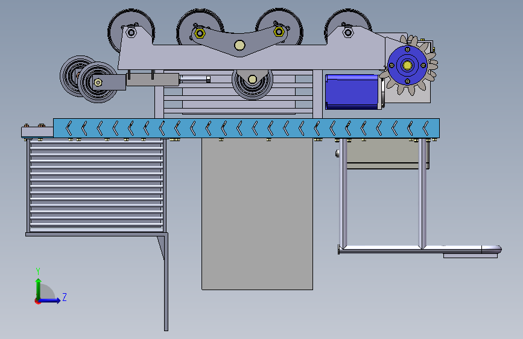Select the rounded end cap of the lower right tube
Screen dimensions: 523x339
492,249
